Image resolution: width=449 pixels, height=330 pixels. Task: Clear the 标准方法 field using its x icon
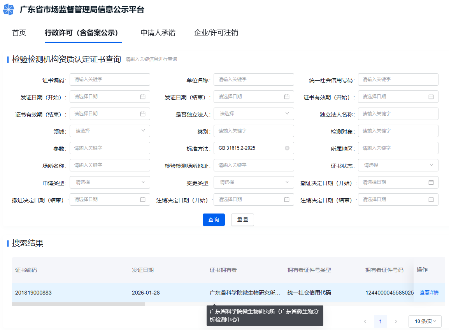(287, 148)
